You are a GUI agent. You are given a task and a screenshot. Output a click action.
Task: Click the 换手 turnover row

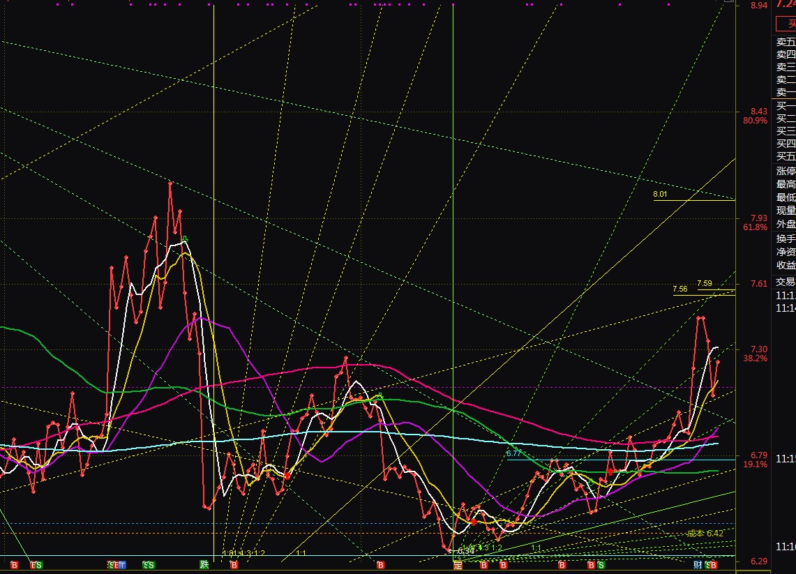click(x=786, y=239)
